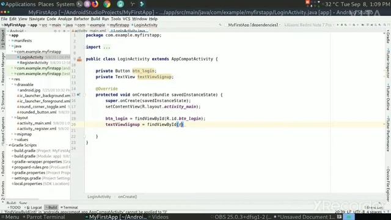Collapse the drawable folder
This screenshot has width=391, height=220.
click(x=12, y=84)
